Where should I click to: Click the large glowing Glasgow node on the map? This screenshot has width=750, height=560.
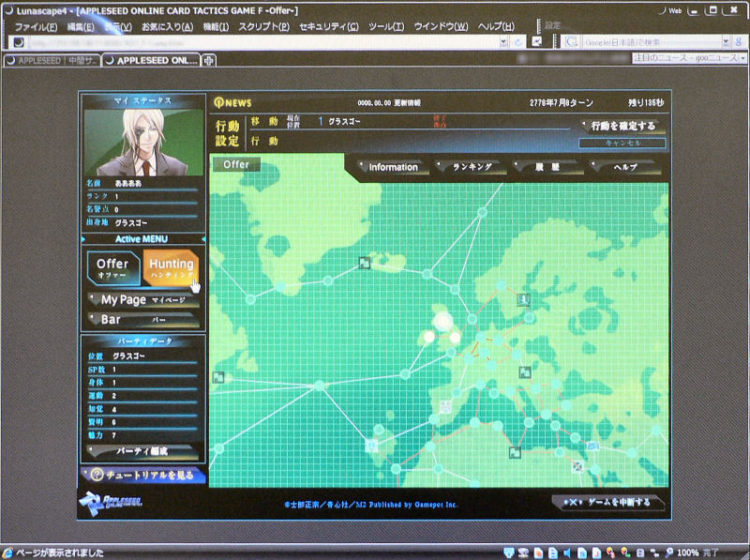pyautogui.click(x=442, y=321)
